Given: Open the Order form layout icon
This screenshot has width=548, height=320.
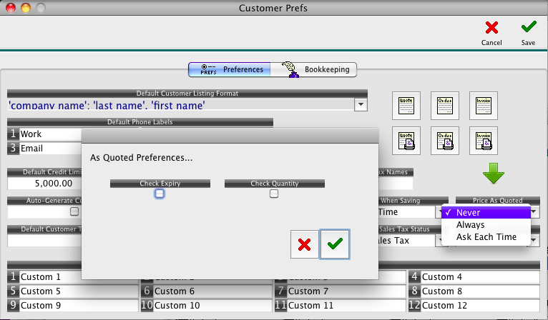Looking at the screenshot, I should pos(445,106).
